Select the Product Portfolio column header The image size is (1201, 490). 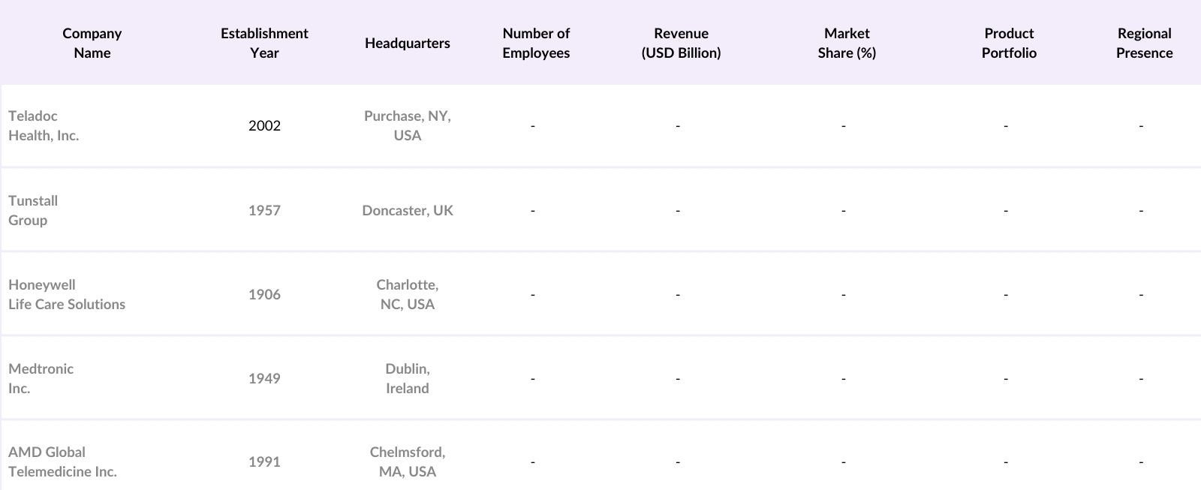click(1009, 43)
